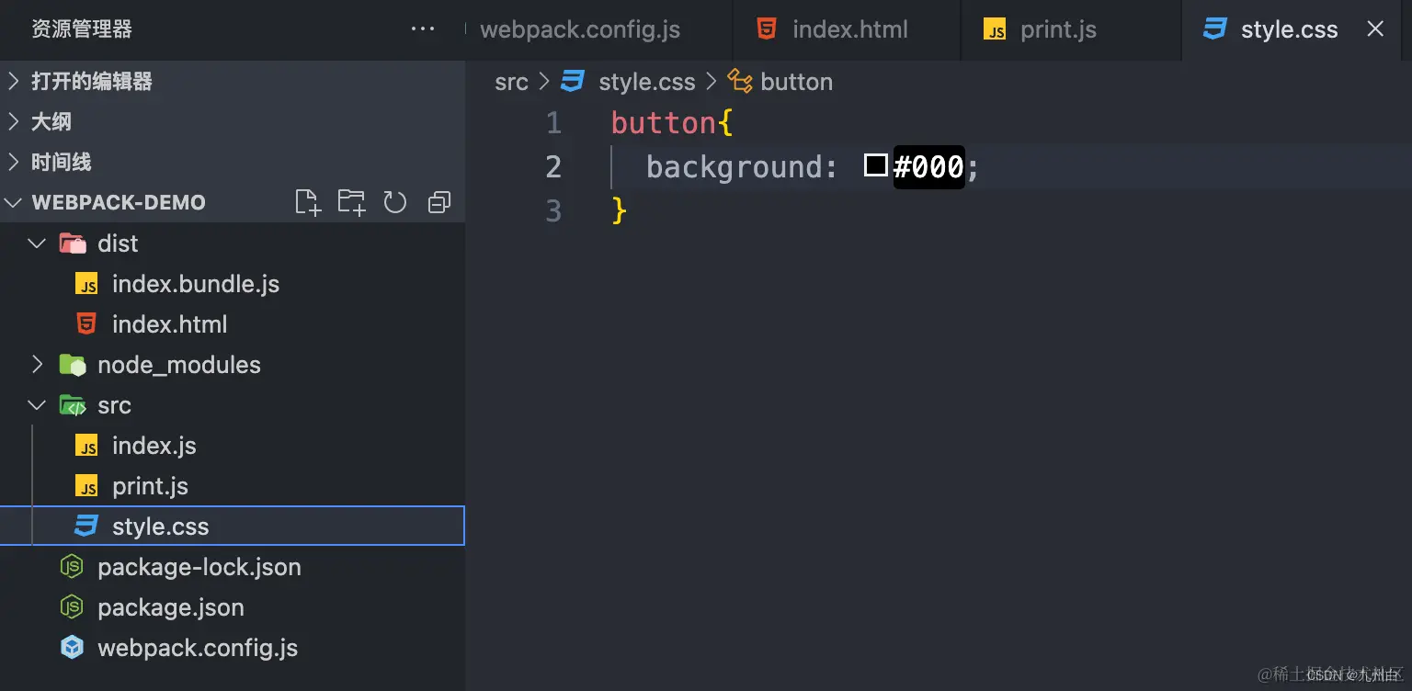Collapse the src folder chevron
The image size is (1412, 691).
coord(37,405)
